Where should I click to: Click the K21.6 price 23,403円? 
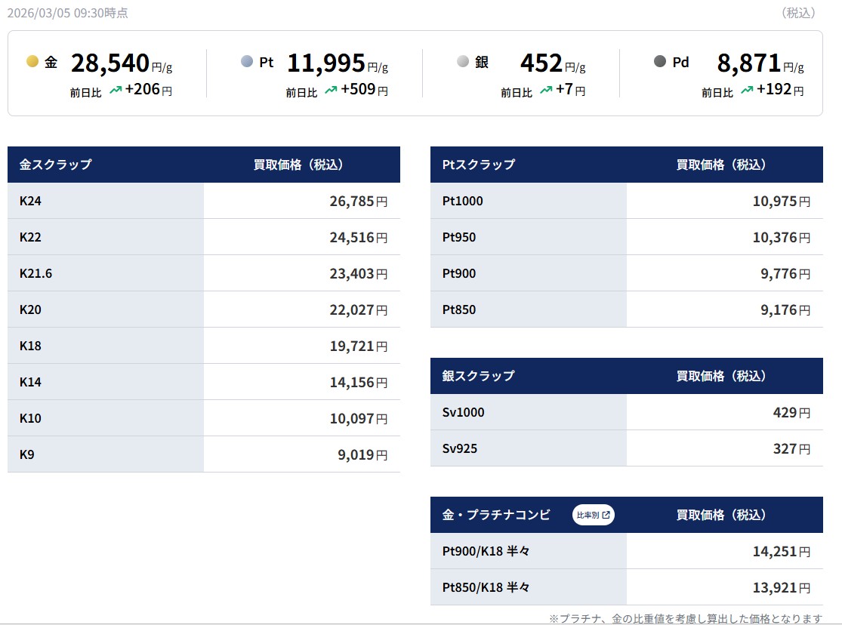pyautogui.click(x=359, y=274)
